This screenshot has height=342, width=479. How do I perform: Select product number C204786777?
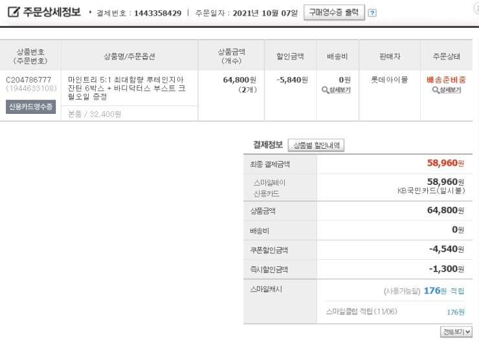pyautogui.click(x=28, y=80)
